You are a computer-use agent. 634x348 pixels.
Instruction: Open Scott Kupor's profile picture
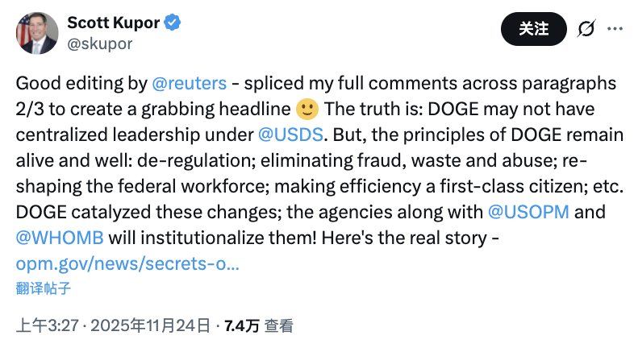[35, 32]
